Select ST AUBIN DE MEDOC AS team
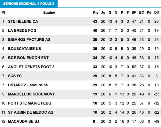The height and width of the screenshot is (127, 161). pos(31,112)
